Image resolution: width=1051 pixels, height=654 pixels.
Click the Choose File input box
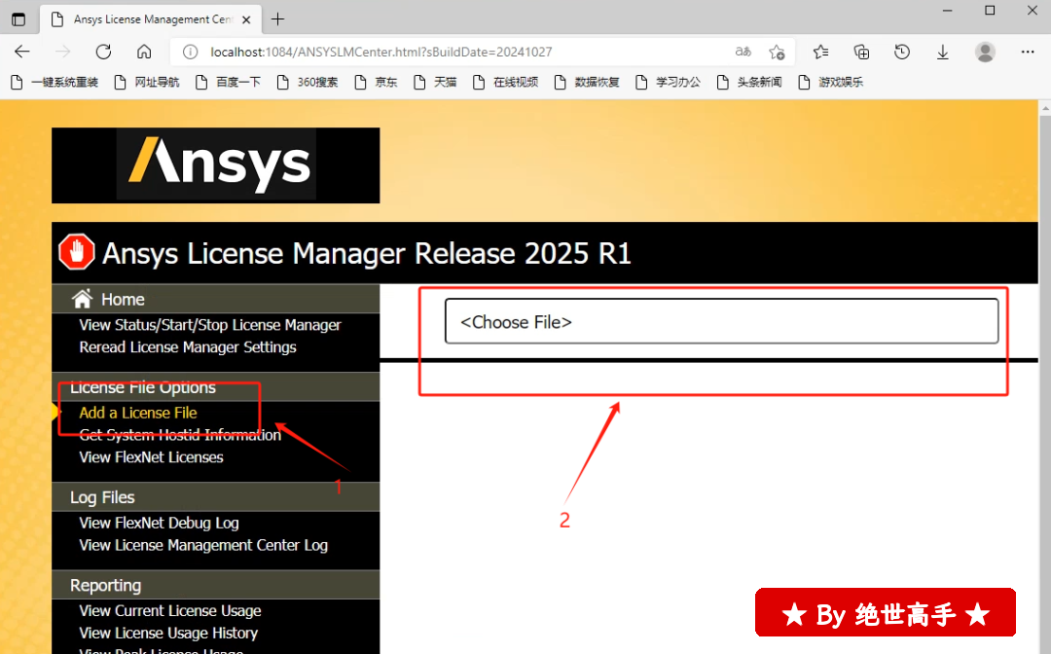721,321
